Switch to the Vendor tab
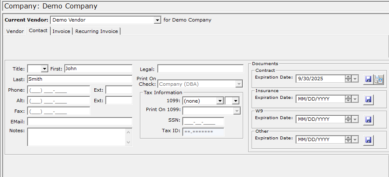The height and width of the screenshot is (177, 389). [x=15, y=31]
